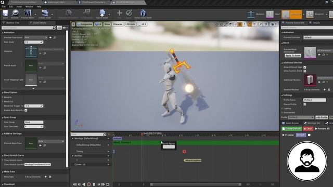Browse to Skeleton asset magnifier icon
This screenshot has width=333, height=187.
click(x=45, y=54)
